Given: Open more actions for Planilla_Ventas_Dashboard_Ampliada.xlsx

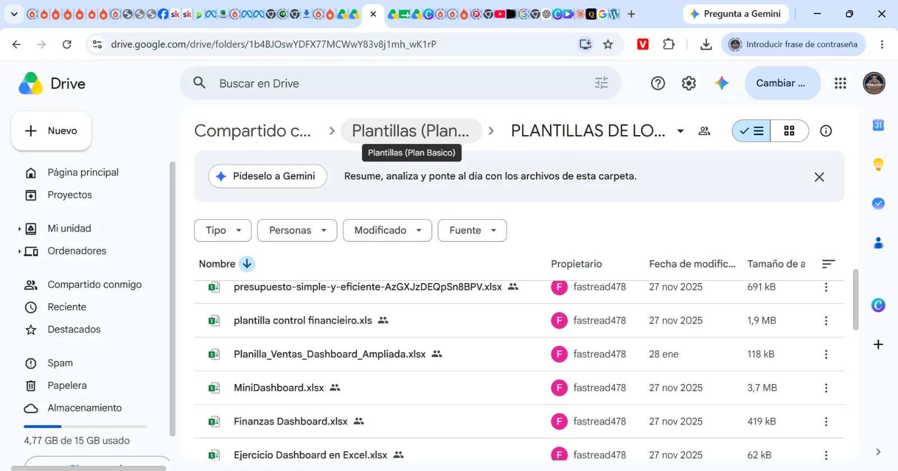Looking at the screenshot, I should point(826,354).
